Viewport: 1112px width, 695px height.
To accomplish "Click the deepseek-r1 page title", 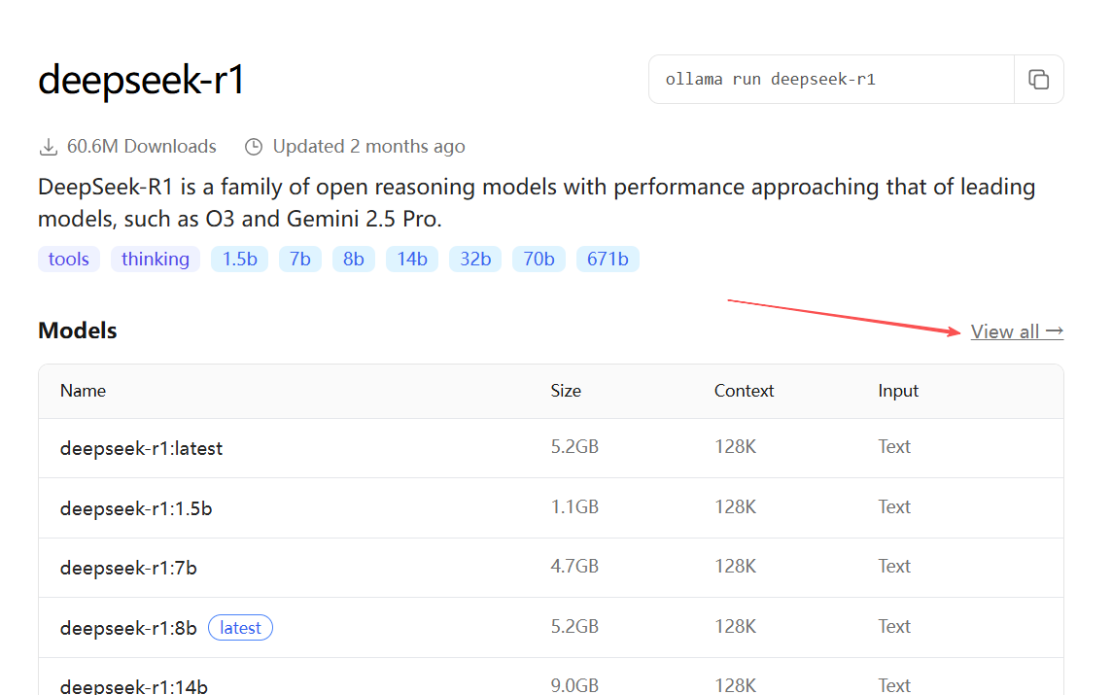I will coord(141,80).
